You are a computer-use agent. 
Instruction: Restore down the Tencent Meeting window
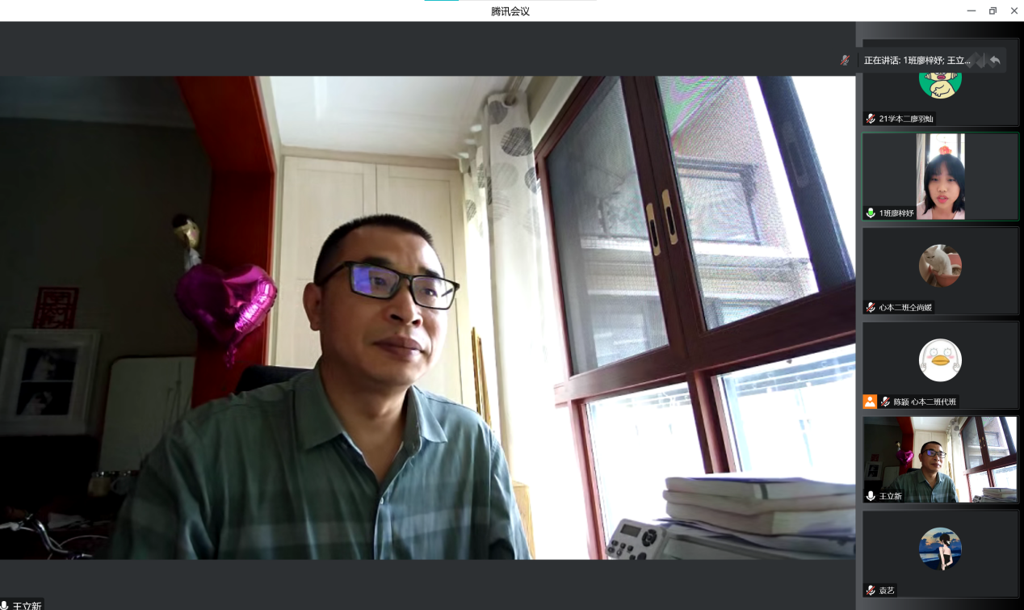[993, 11]
